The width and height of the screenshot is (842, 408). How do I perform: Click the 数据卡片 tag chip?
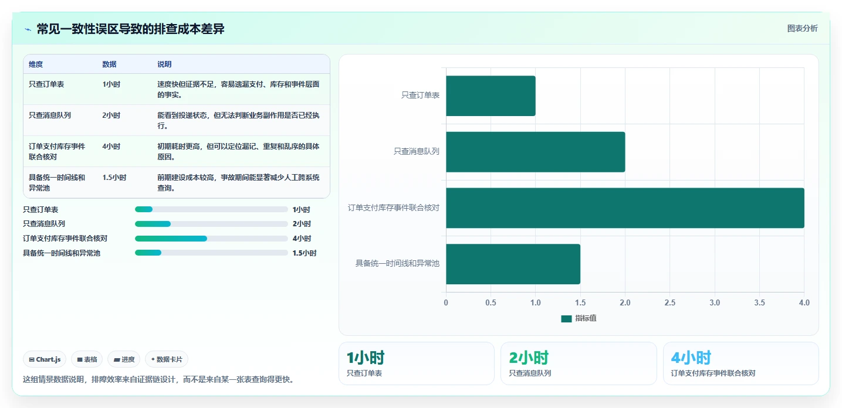pos(167,359)
